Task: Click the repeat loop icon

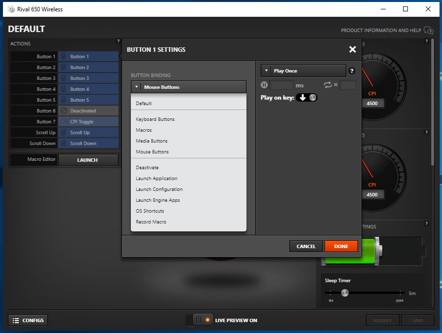Action: coord(327,85)
